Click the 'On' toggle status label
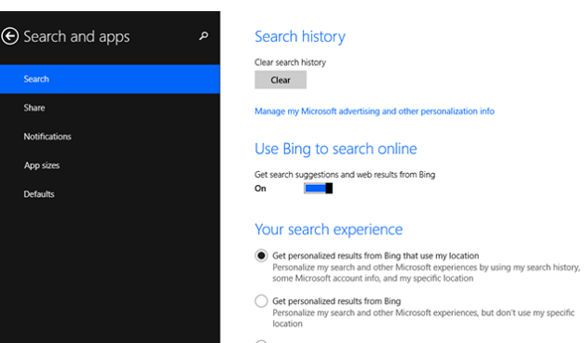 pyautogui.click(x=260, y=189)
